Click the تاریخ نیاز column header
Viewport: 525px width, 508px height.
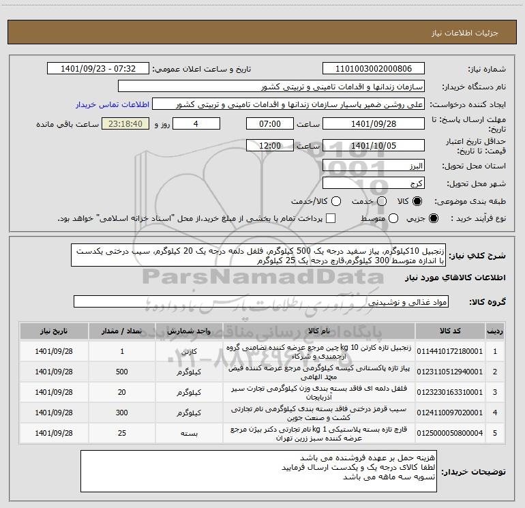54,331
